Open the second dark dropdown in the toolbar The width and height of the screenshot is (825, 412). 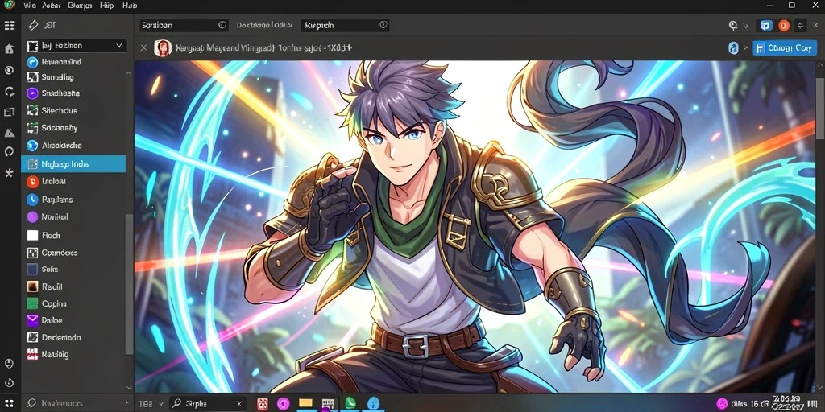tap(345, 25)
